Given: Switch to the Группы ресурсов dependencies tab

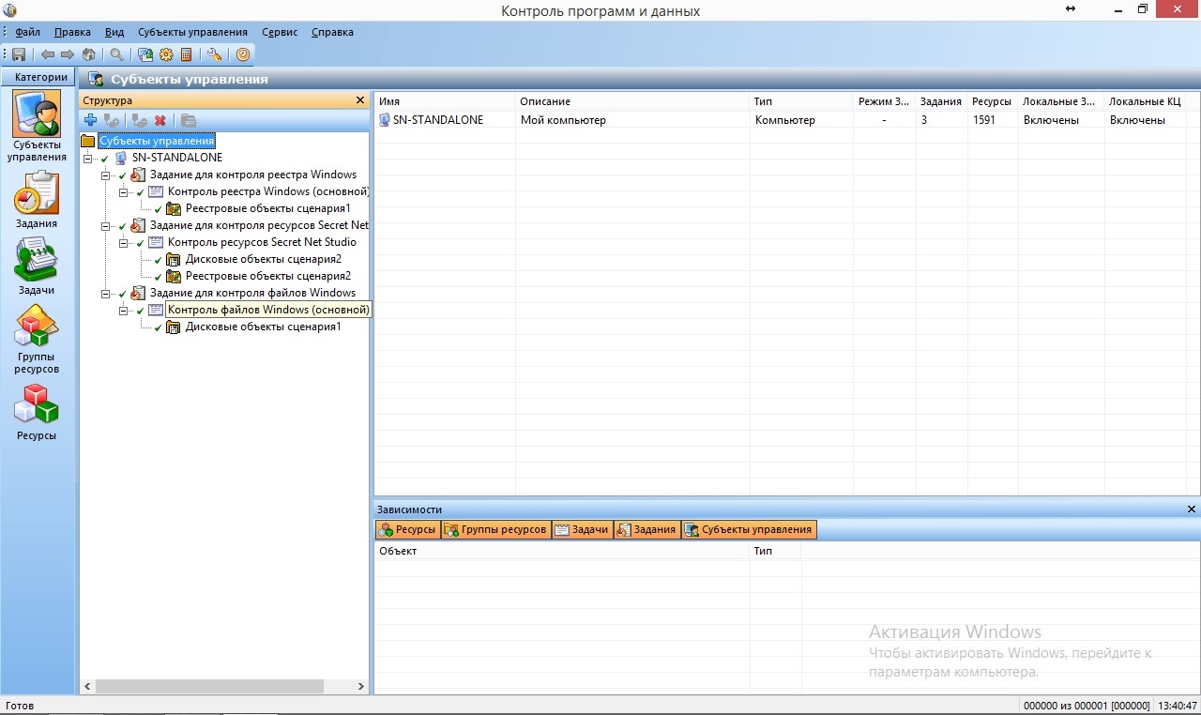Looking at the screenshot, I should [495, 529].
